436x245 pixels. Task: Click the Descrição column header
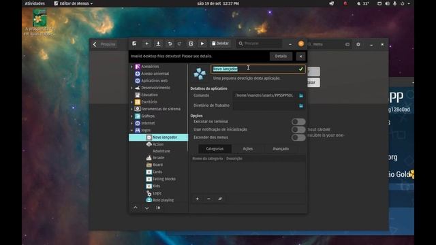tap(234, 159)
